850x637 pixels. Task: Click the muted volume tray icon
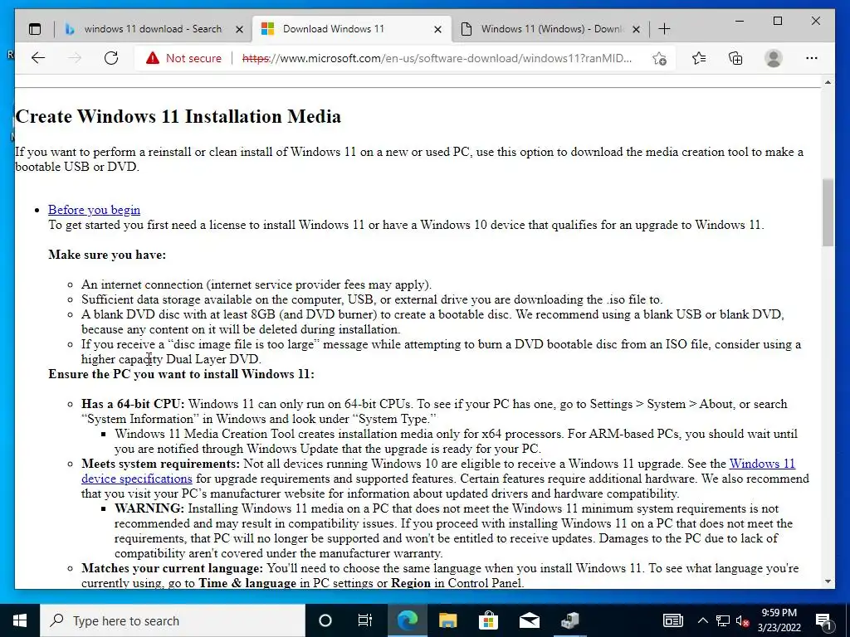pos(743,621)
